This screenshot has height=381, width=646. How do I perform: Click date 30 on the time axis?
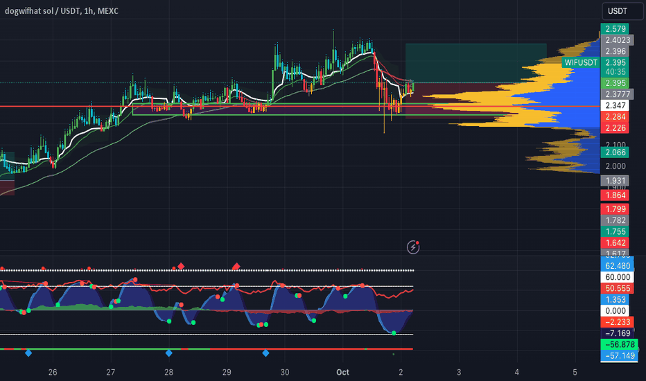285,373
